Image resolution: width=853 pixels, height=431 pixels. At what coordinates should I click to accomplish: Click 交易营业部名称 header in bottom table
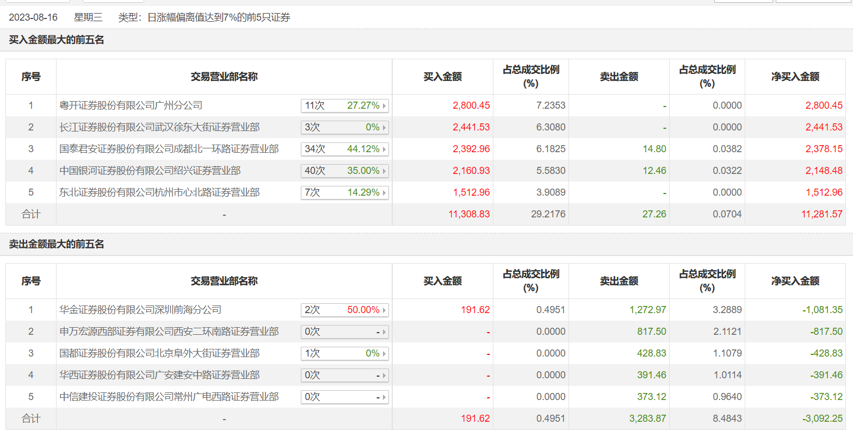pyautogui.click(x=224, y=281)
